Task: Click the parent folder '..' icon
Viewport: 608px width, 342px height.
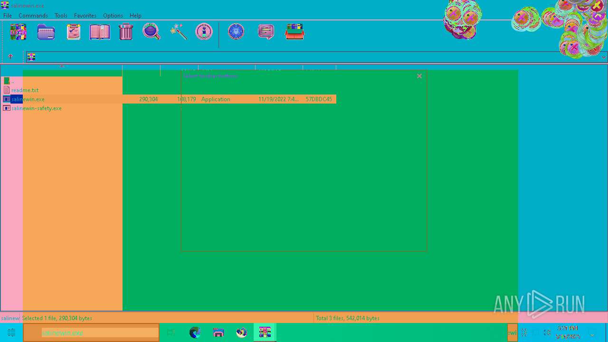Action: (7, 81)
